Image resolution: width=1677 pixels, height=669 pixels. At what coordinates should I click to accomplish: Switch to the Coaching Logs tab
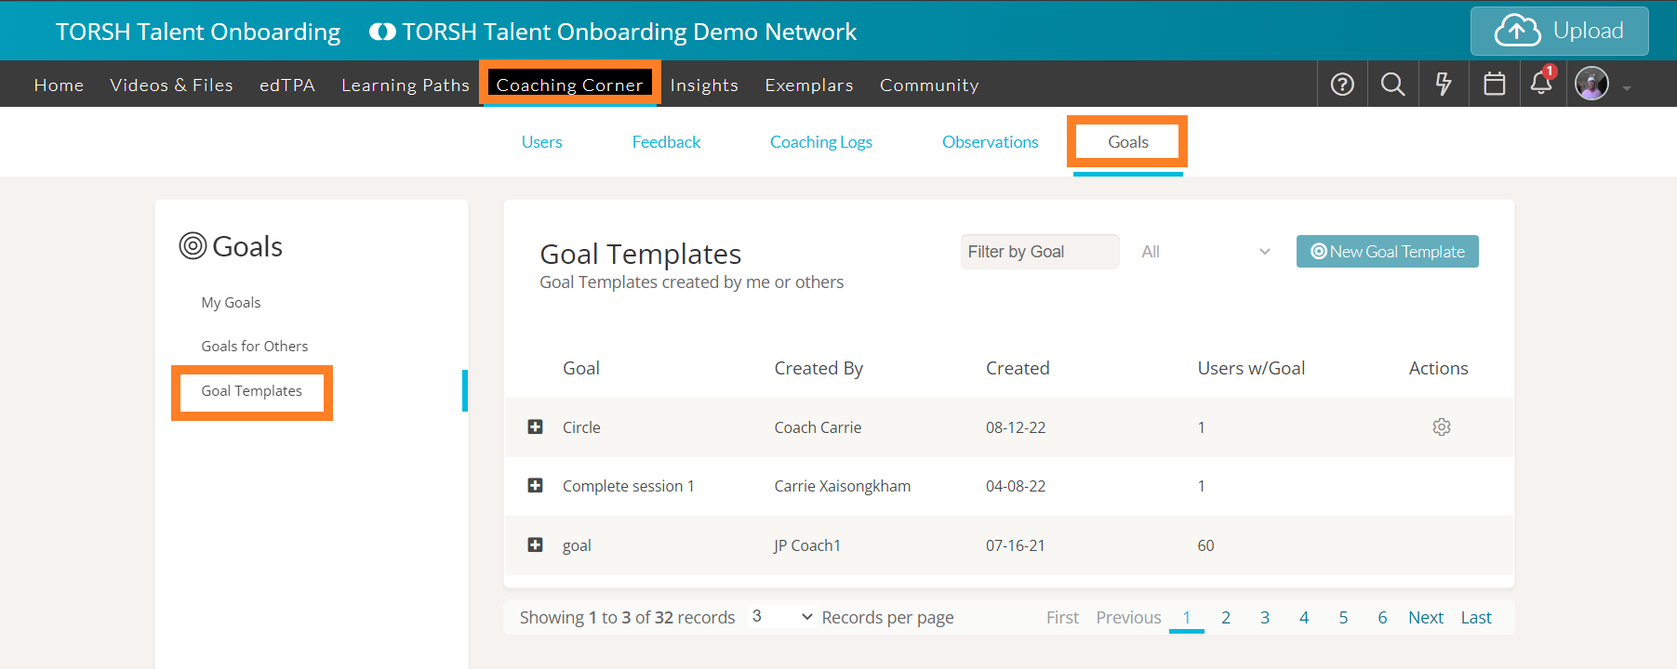click(x=820, y=142)
